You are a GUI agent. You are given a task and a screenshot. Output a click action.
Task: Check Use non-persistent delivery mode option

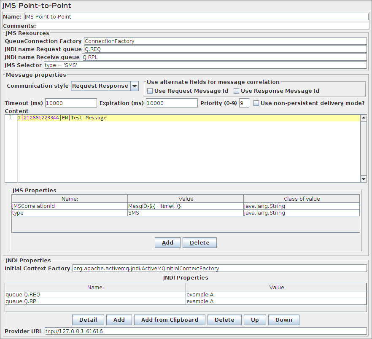(x=256, y=103)
